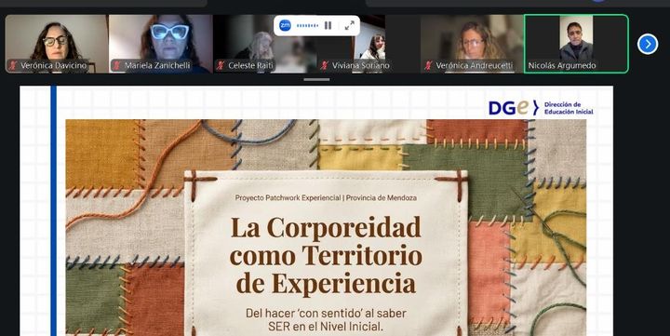Pause recording in the floating widget
Screen dimensions: 670x336
[x=328, y=26]
